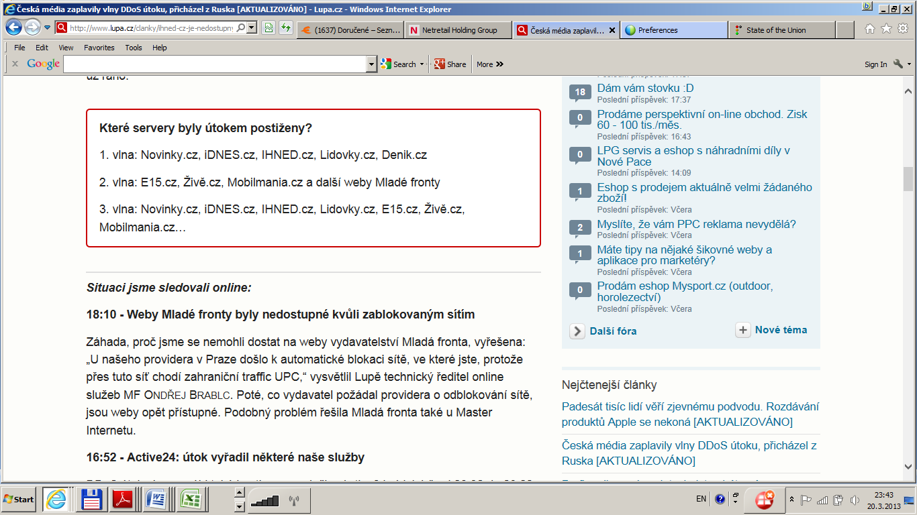Open Favorites with the star icon
917x515 pixels.
(x=886, y=28)
